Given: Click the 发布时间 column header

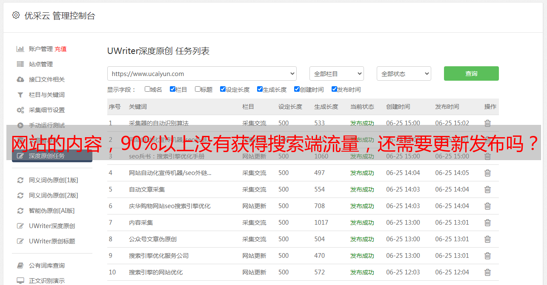Looking at the screenshot, I should [447, 107].
